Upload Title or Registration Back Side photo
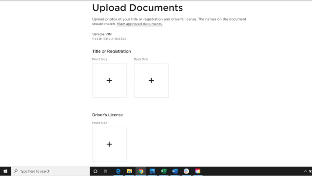Image resolution: width=312 pixels, height=176 pixels. (151, 80)
